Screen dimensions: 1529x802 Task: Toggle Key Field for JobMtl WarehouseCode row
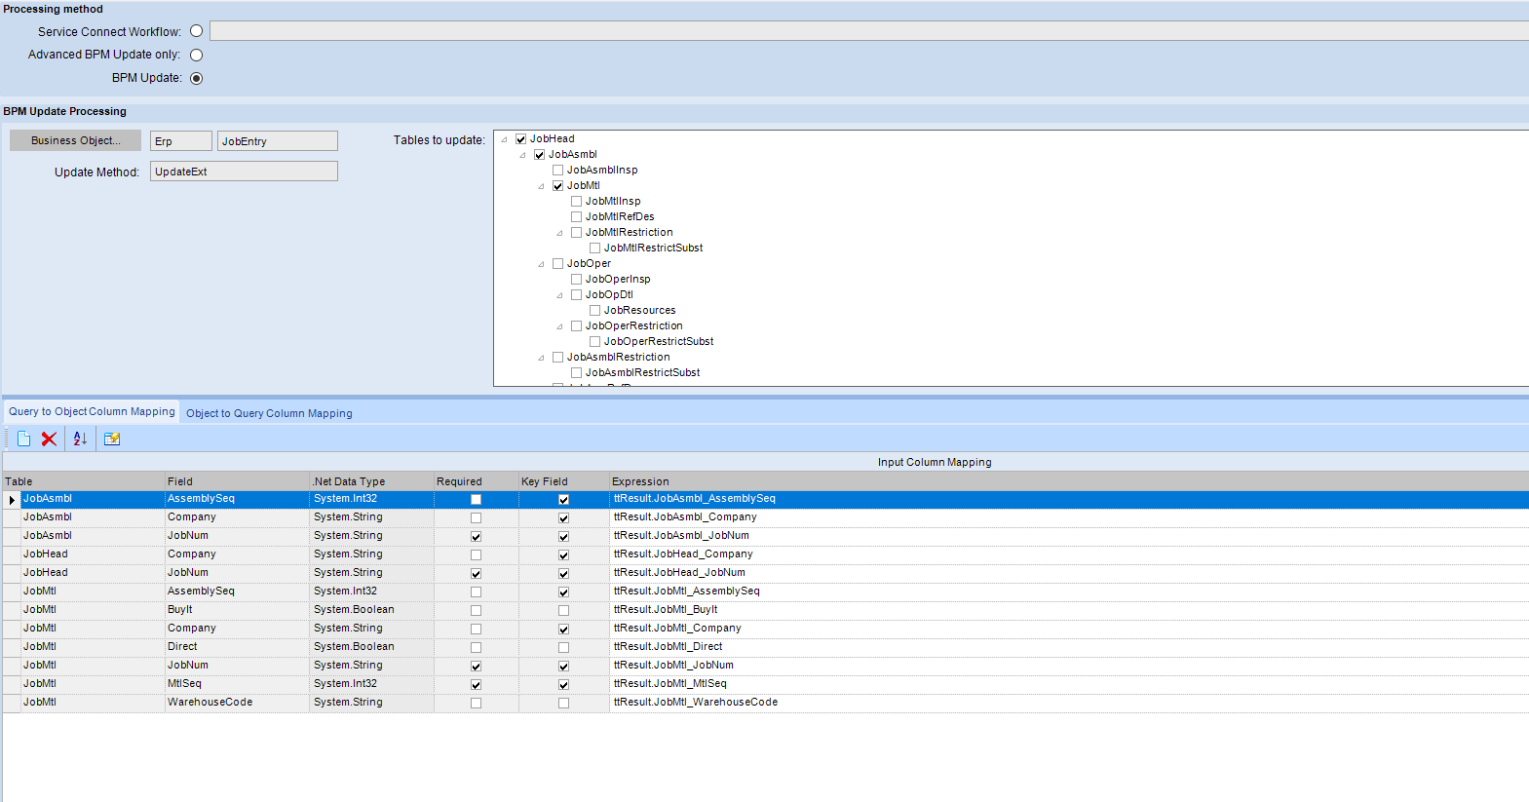click(563, 704)
